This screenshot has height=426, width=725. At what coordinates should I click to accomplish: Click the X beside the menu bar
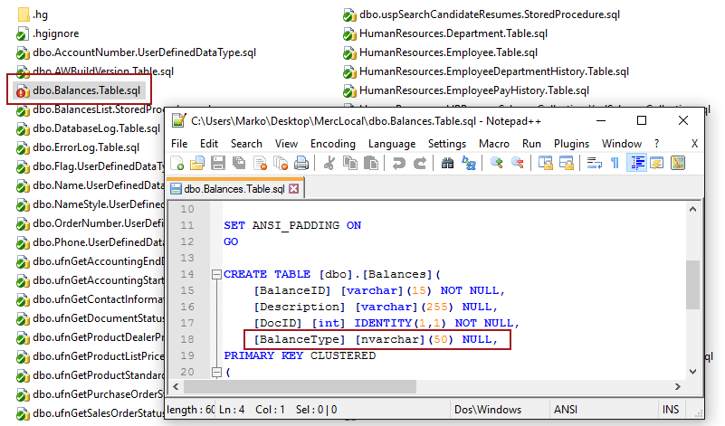(x=694, y=144)
